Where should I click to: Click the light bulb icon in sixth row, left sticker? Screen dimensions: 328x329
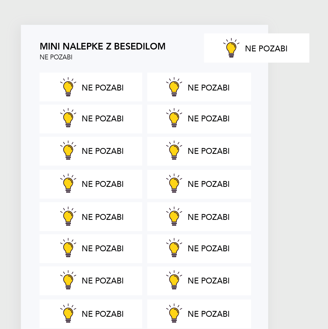(68, 248)
